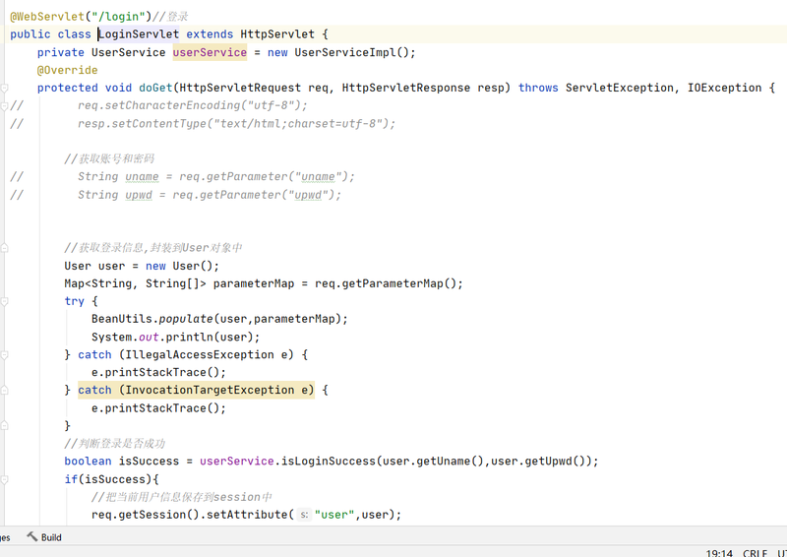Click the try keyword
The height and width of the screenshot is (557, 787).
[x=74, y=301]
